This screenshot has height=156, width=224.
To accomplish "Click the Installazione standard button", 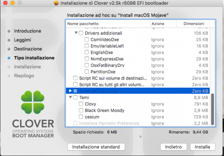I will [x=96, y=147].
